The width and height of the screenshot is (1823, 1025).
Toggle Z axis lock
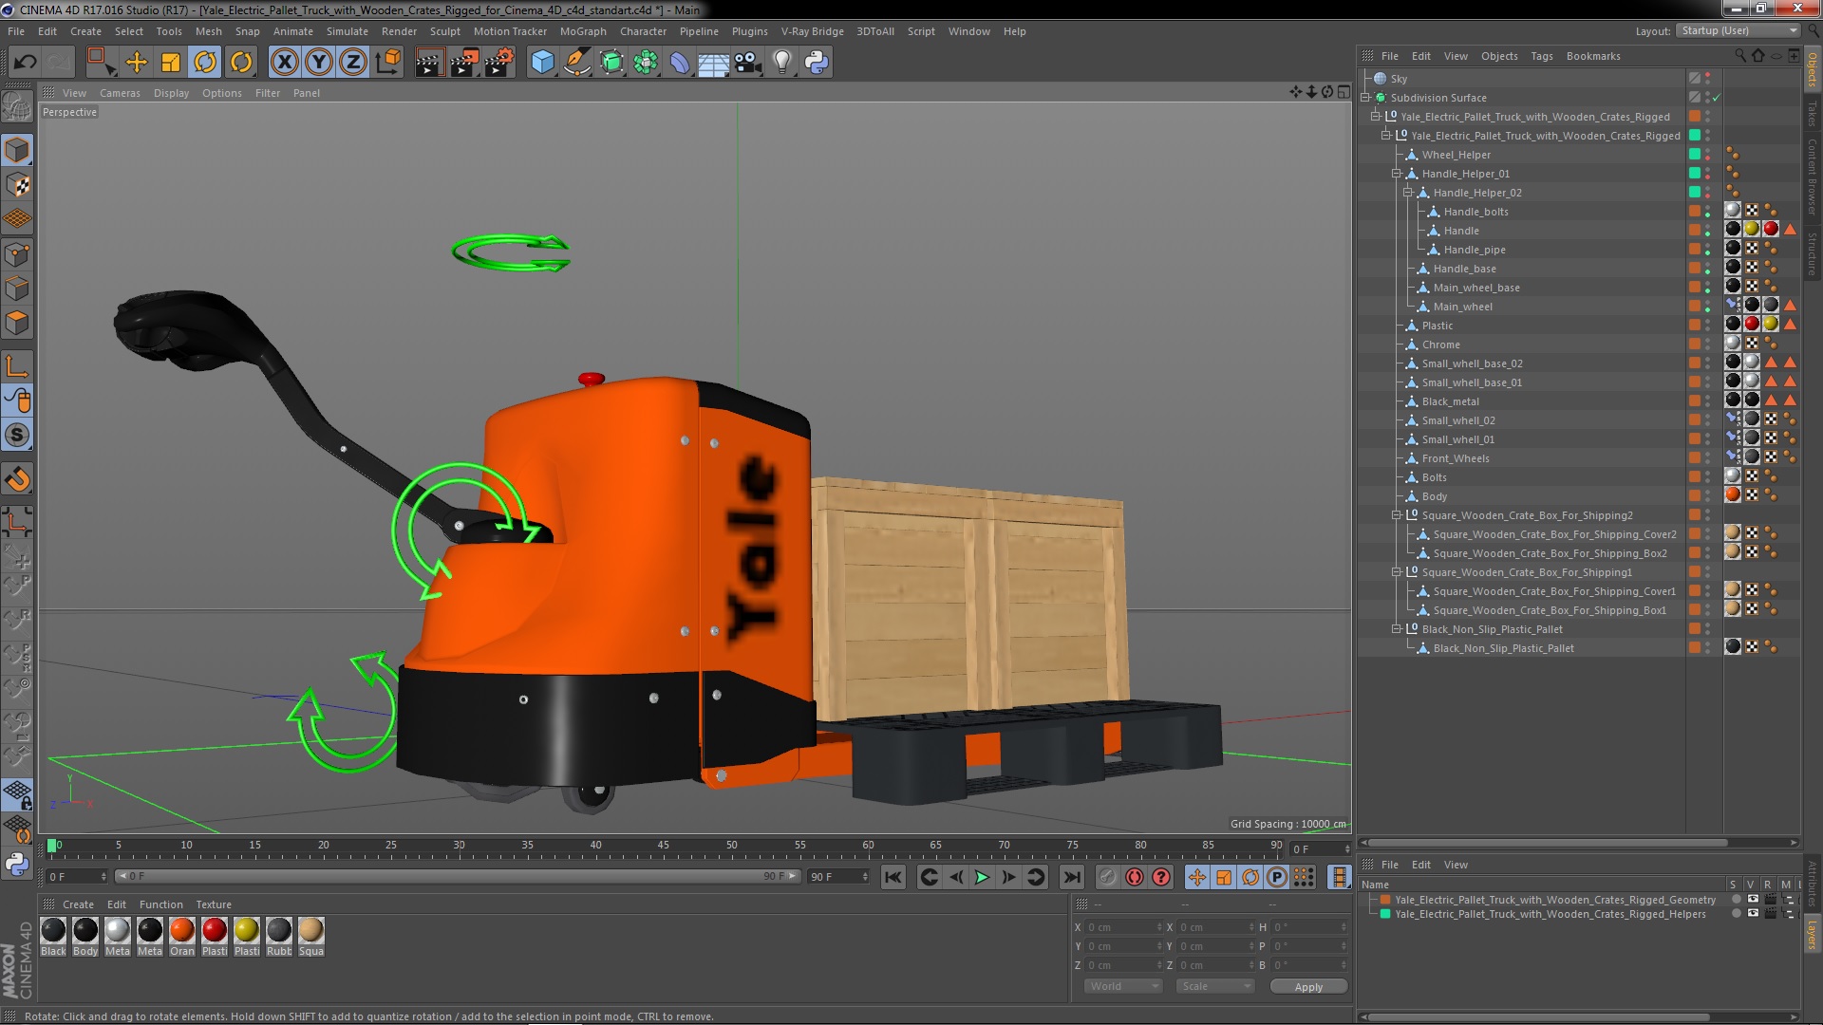[x=353, y=63]
